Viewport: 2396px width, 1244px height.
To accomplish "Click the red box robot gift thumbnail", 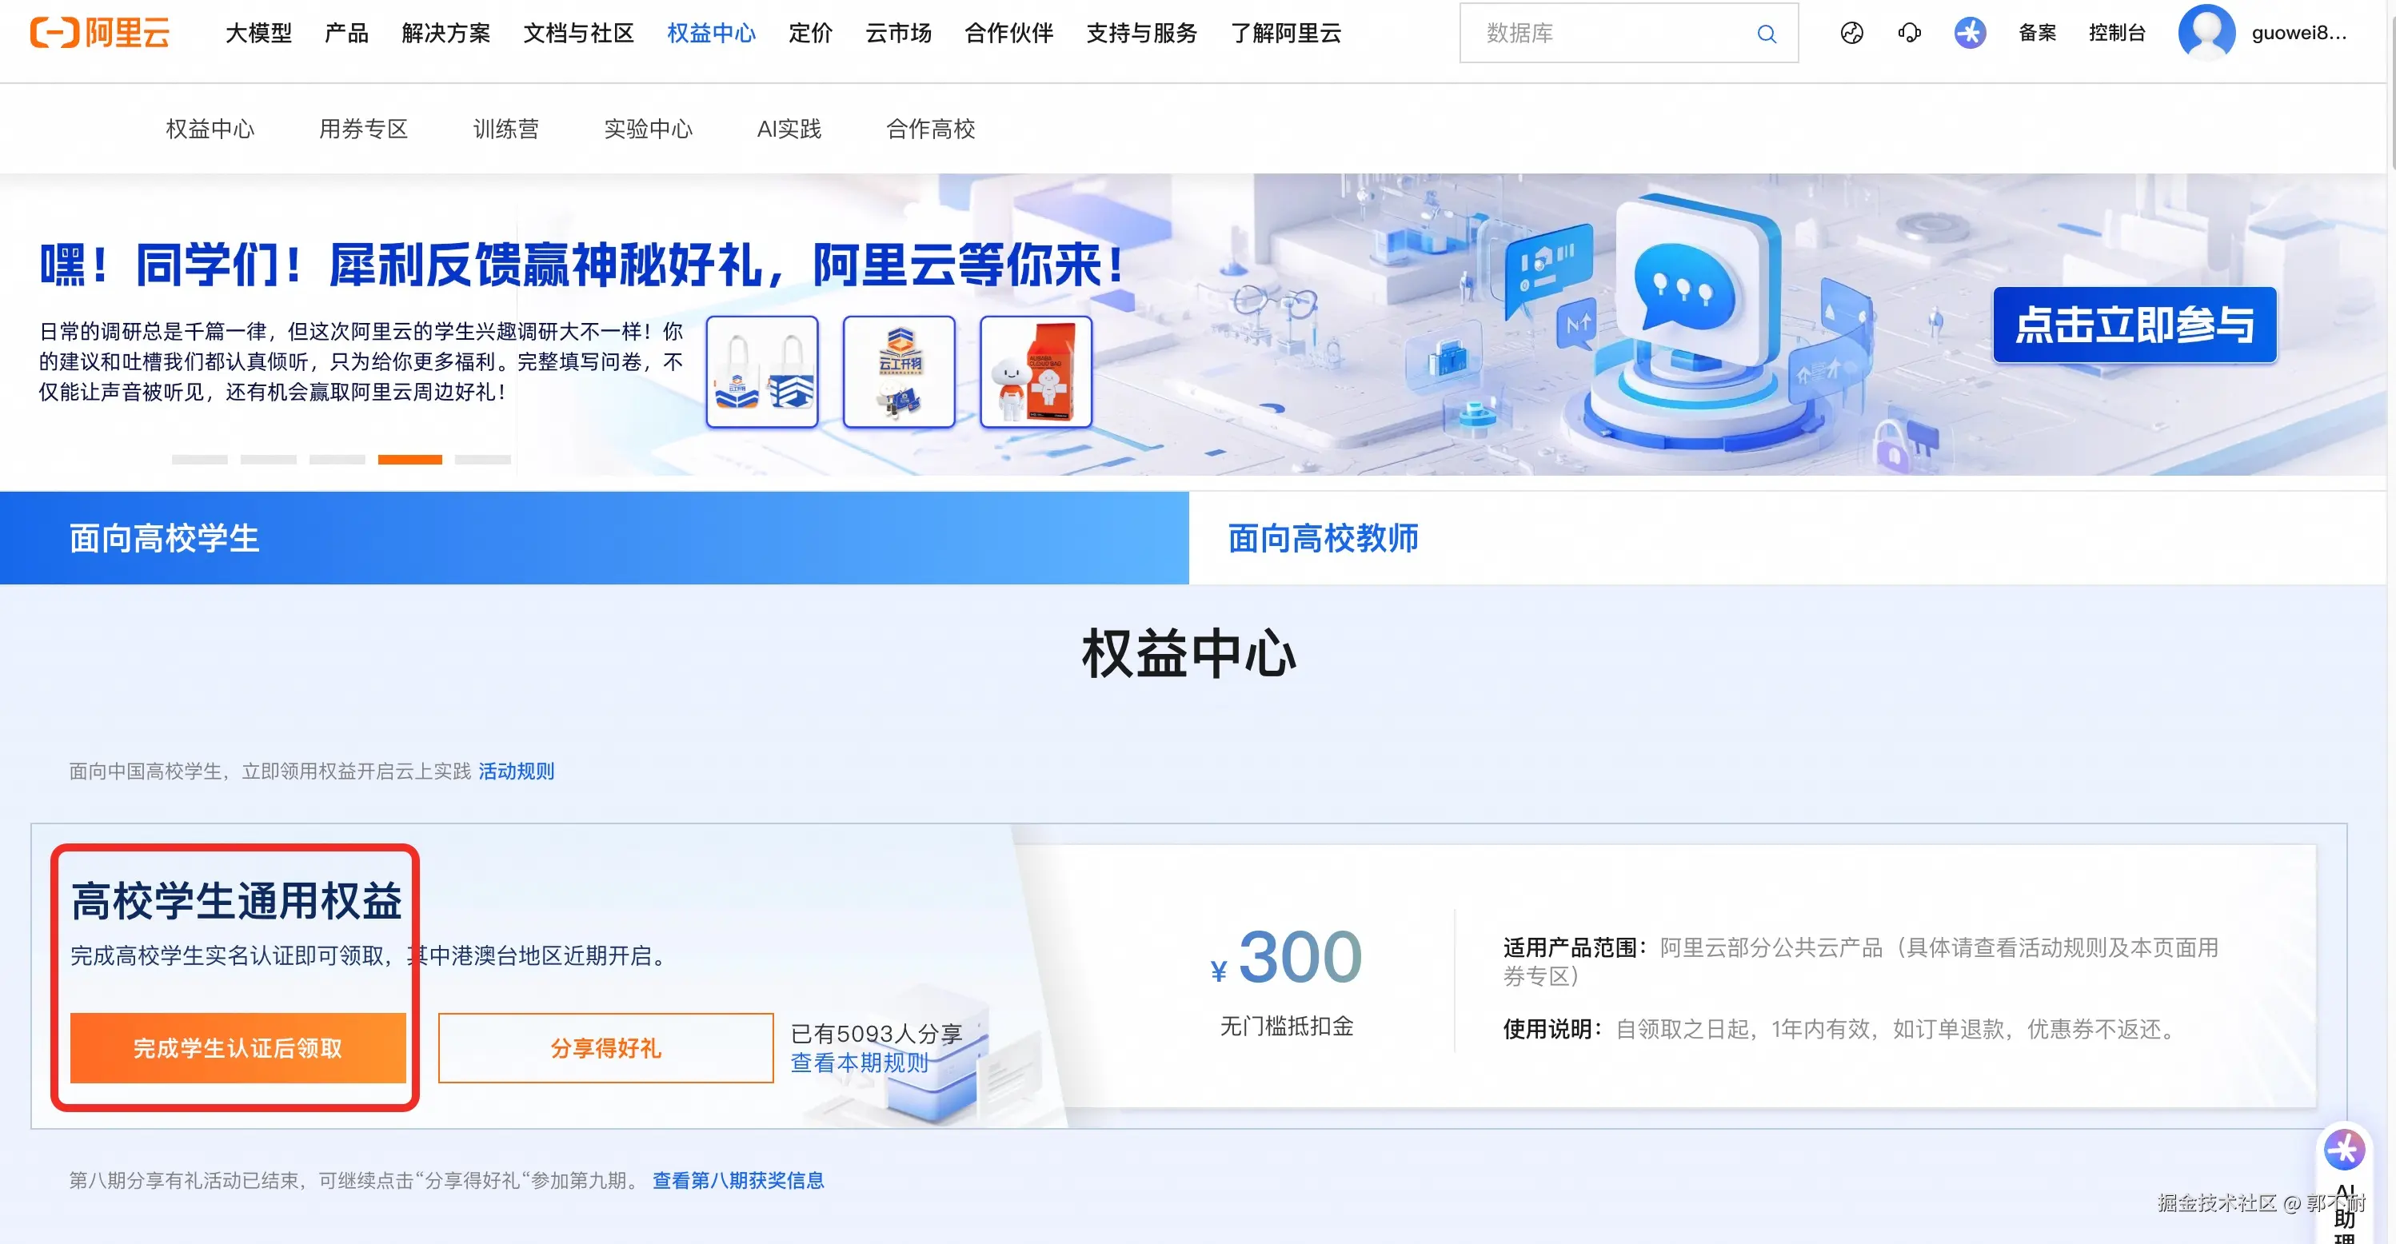I will coord(1035,372).
